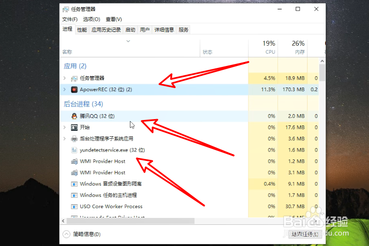Click the horizontal scrollbar thumb
Viewport: 369px width, 246px height.
pos(130,221)
